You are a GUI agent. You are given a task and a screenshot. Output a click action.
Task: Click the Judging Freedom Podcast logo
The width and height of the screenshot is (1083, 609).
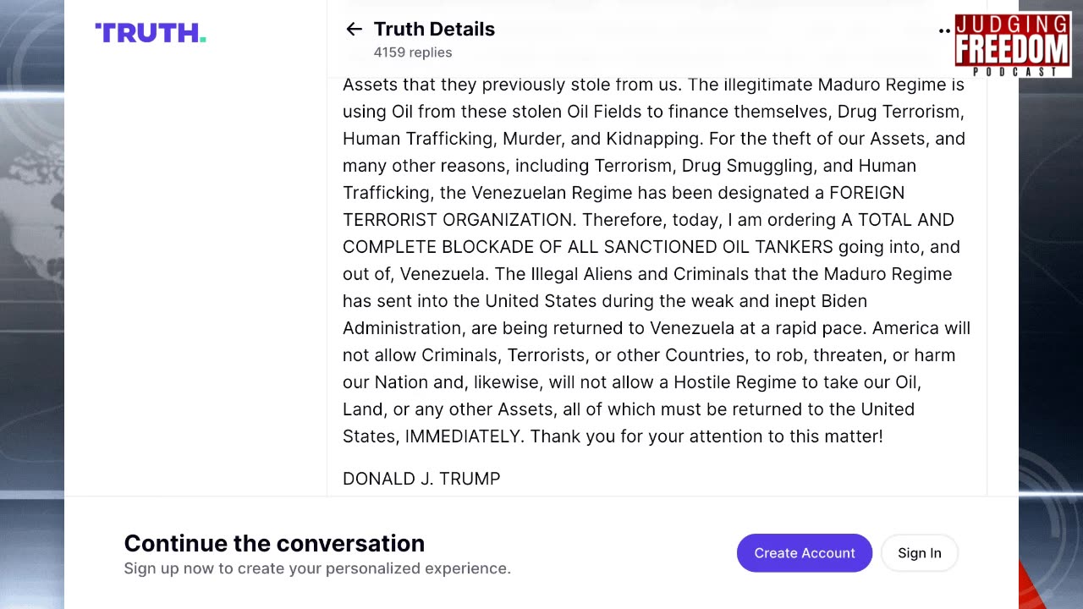[x=1012, y=45]
